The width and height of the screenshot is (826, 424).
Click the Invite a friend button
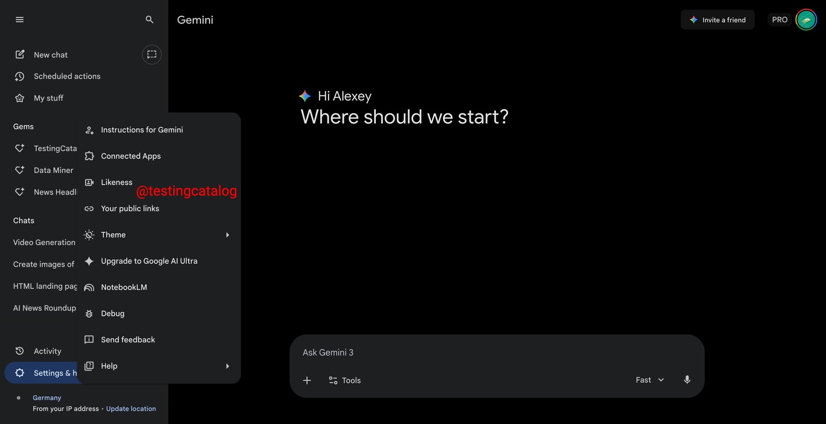pos(717,19)
